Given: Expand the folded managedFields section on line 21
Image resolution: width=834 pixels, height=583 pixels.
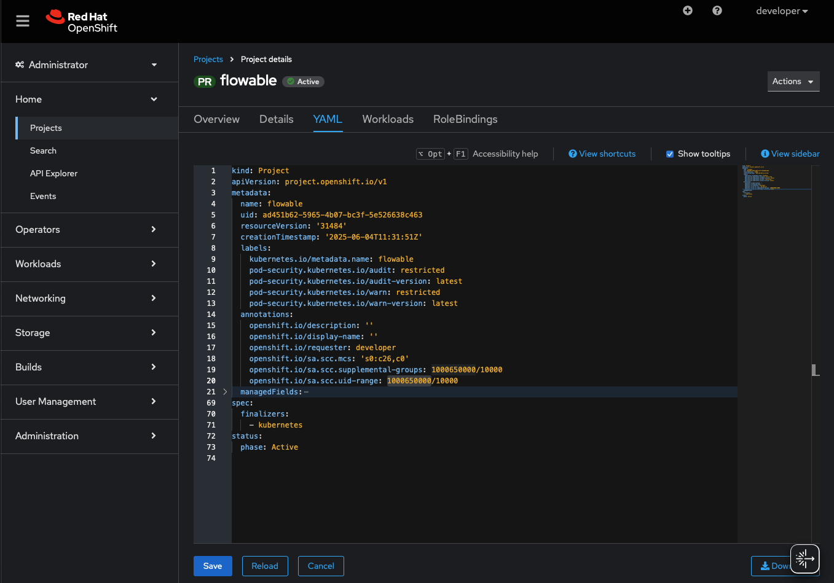Looking at the screenshot, I should [x=224, y=391].
